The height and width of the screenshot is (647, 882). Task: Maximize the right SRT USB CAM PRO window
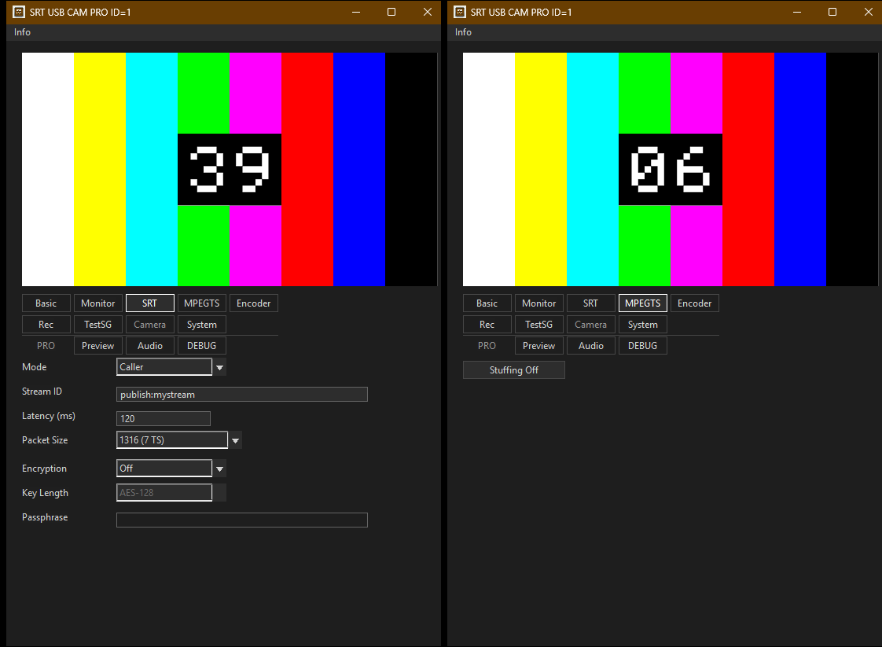pos(832,12)
